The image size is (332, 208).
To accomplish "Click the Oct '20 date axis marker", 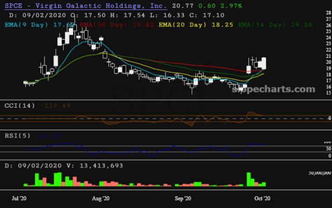I will [262, 198].
